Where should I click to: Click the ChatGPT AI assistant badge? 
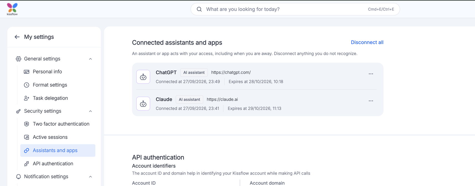point(194,72)
